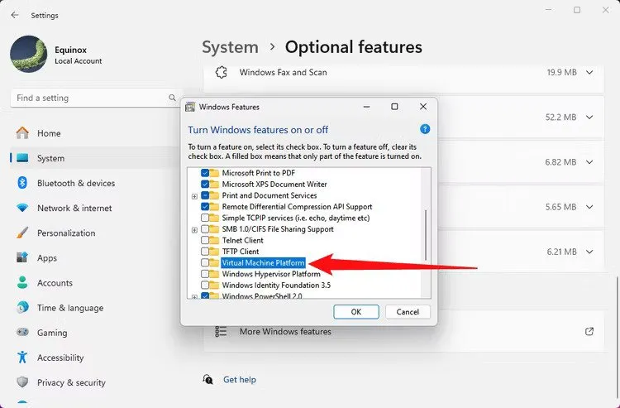This screenshot has width=620, height=408.
Task: Uncheck Microsoft Print to PDF
Action: [205, 173]
